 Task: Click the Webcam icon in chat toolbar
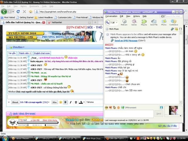click(x=124, y=22)
